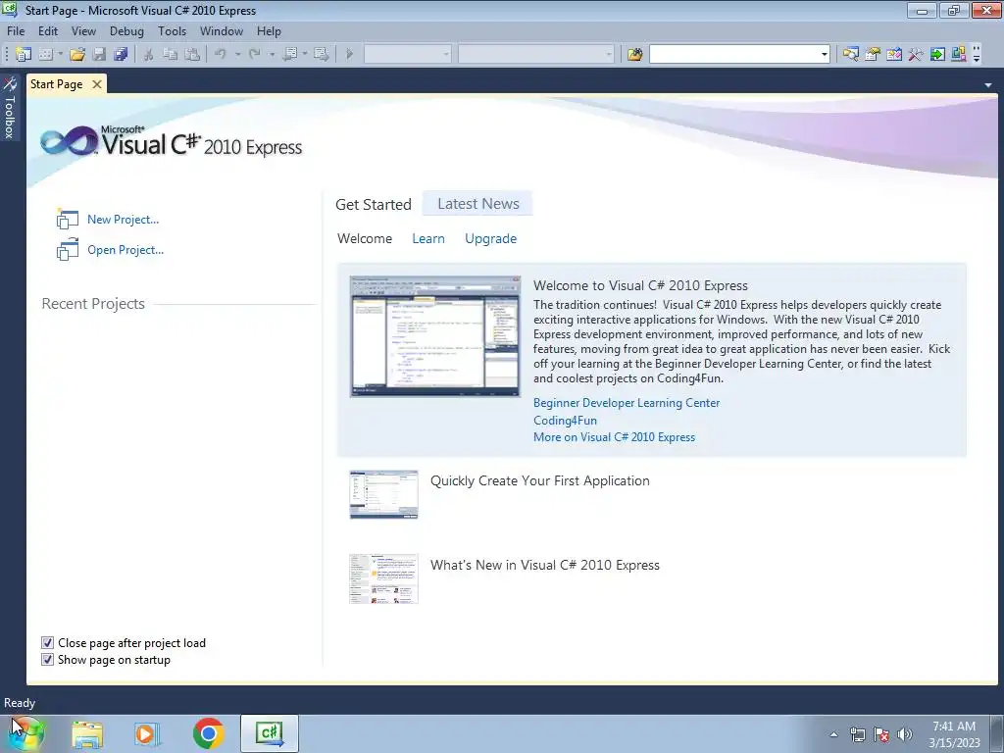This screenshot has width=1004, height=753.
Task: Click the Undo arrow icon
Action: tap(221, 55)
